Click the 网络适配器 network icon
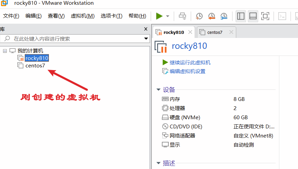Viewport: 298px width, 169px height. (165, 135)
